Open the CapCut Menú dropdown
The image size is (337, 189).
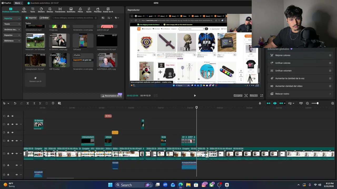click(x=18, y=3)
